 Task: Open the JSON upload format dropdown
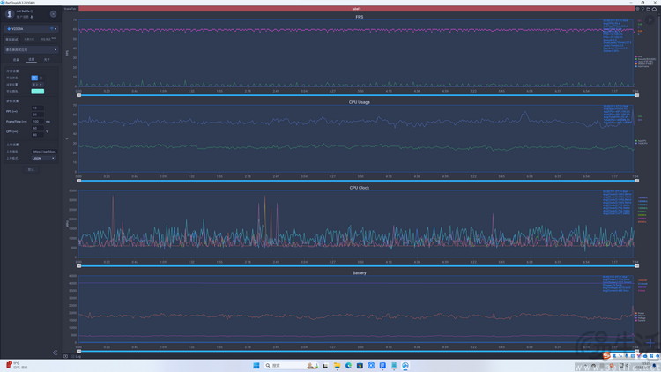point(44,158)
